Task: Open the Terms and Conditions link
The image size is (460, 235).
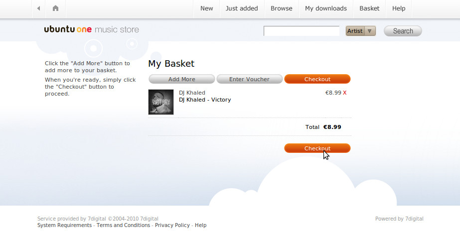Action: coord(123,226)
